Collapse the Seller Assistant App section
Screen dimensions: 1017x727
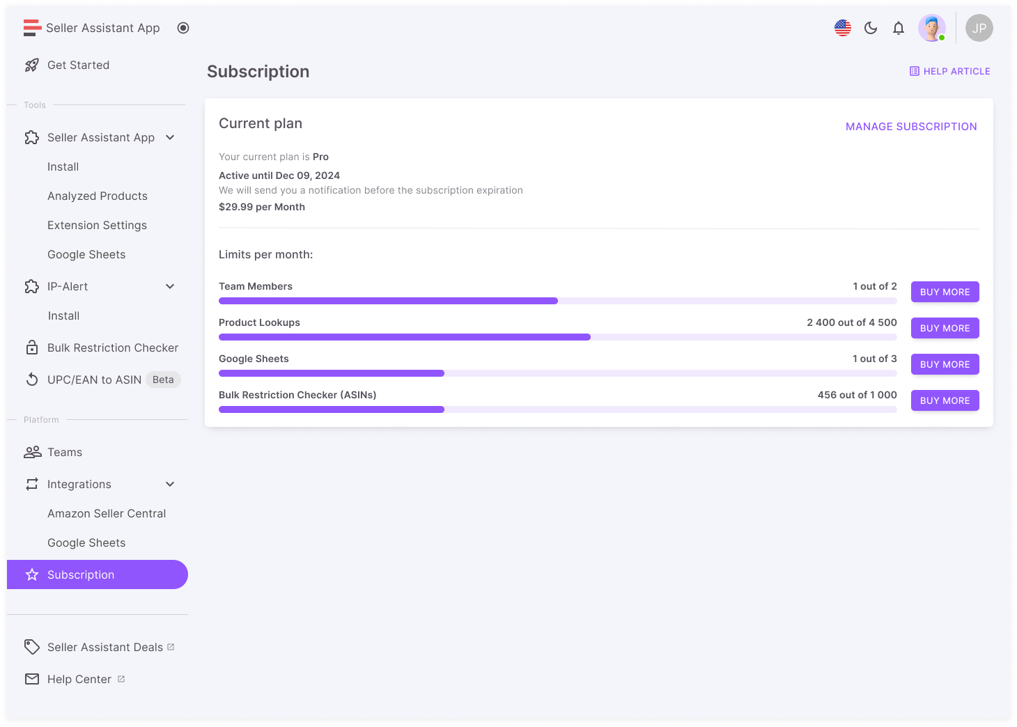[x=170, y=137]
